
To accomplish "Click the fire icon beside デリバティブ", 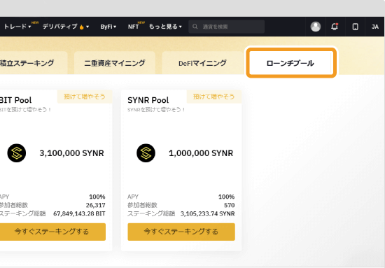I will tap(81, 27).
